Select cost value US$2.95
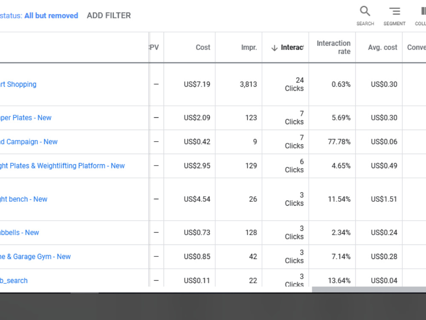The height and width of the screenshot is (320, 426). tap(197, 166)
